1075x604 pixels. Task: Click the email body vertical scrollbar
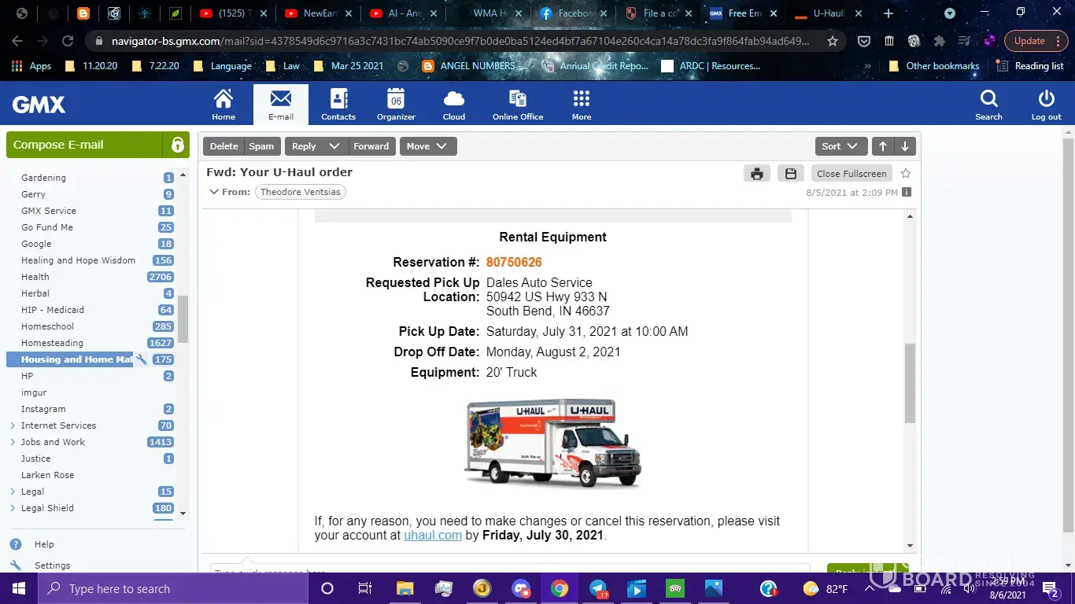[x=910, y=383]
